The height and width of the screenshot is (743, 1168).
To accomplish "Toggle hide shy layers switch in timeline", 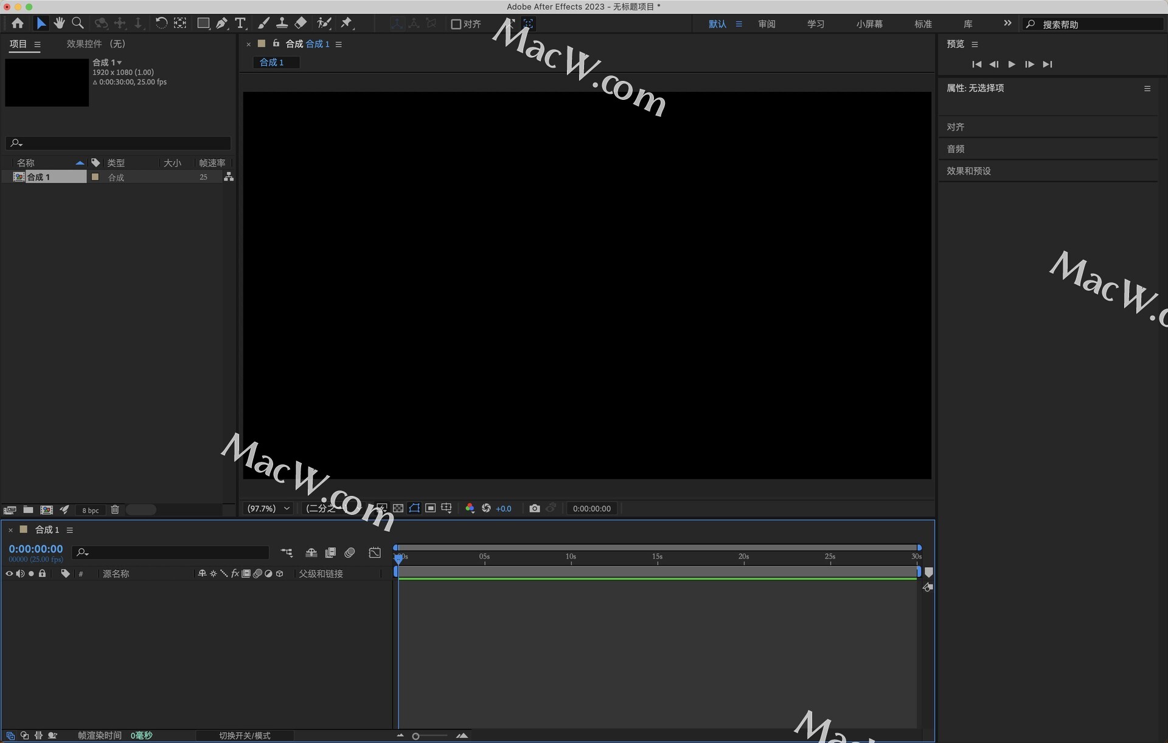I will (x=311, y=553).
